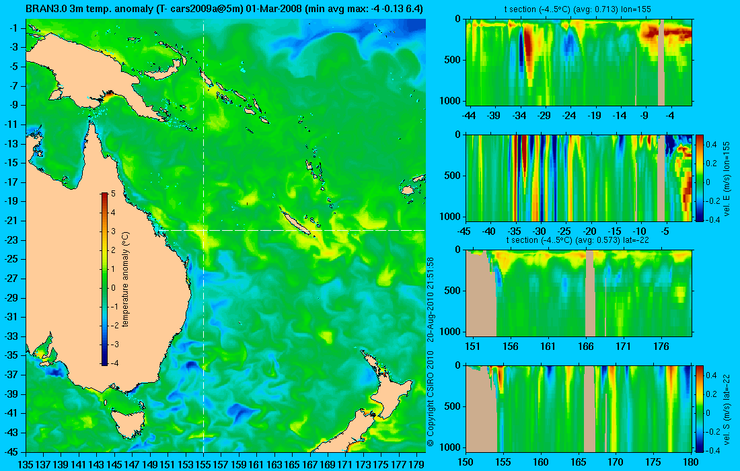Click '180' on vel. S section axis
This screenshot has width=740, height=471.
(691, 462)
